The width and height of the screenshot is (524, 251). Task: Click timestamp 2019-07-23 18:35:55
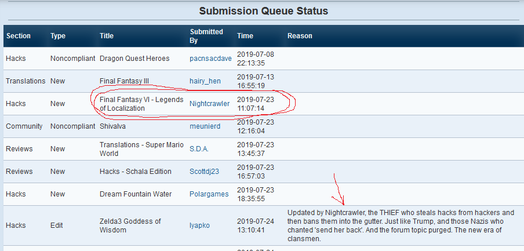click(255, 194)
